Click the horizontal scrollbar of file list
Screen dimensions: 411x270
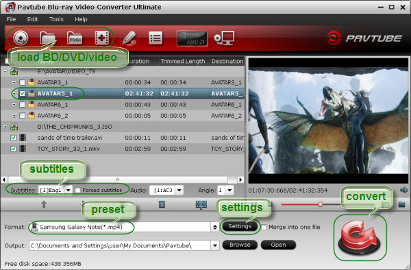(x=118, y=180)
